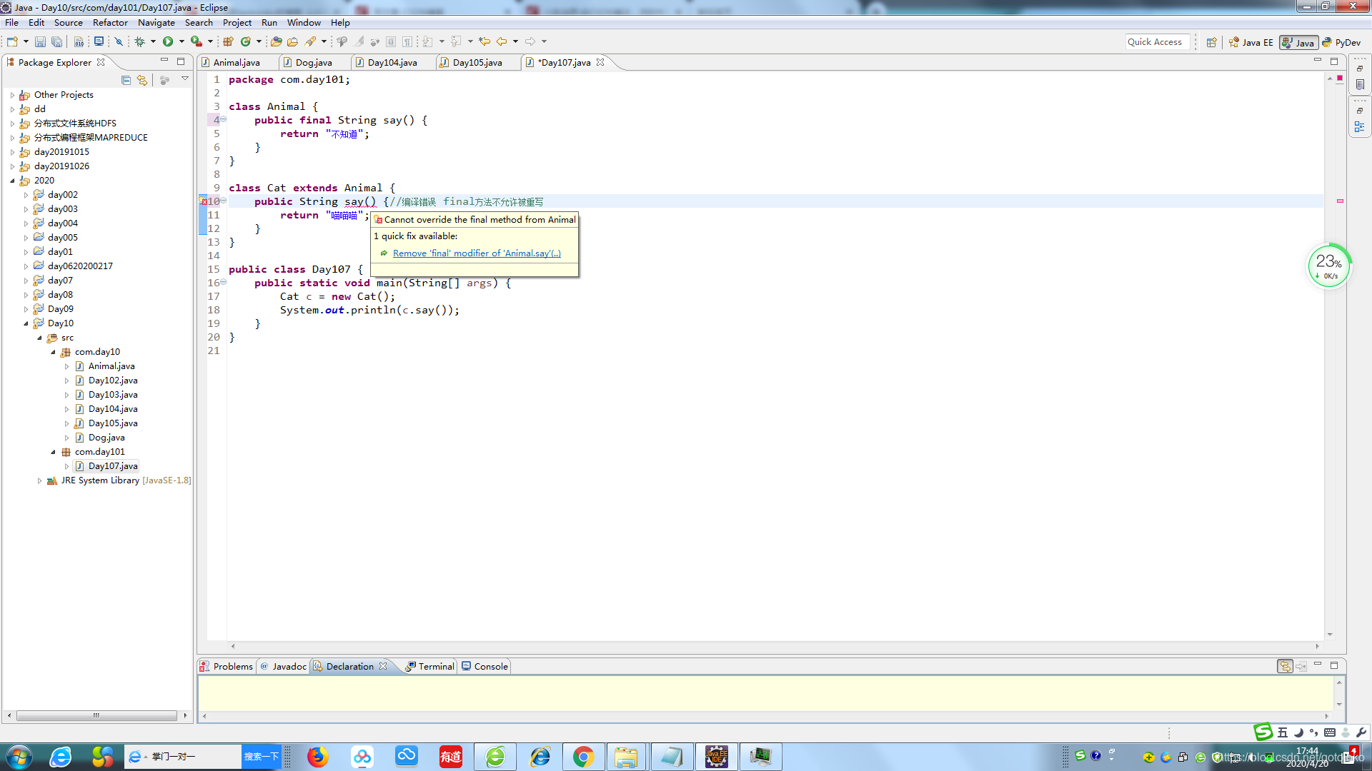Open the Console tab
This screenshot has height=771, width=1372.
coord(485,666)
